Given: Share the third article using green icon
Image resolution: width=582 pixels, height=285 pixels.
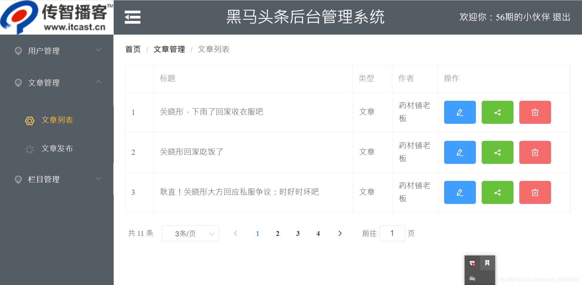Looking at the screenshot, I should (497, 192).
